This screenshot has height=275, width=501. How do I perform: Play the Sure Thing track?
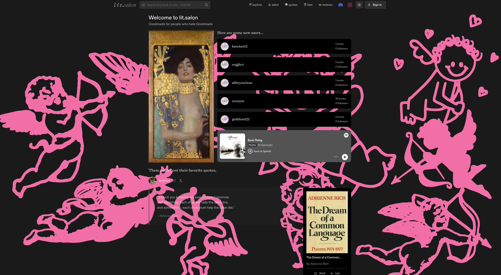coord(345,157)
